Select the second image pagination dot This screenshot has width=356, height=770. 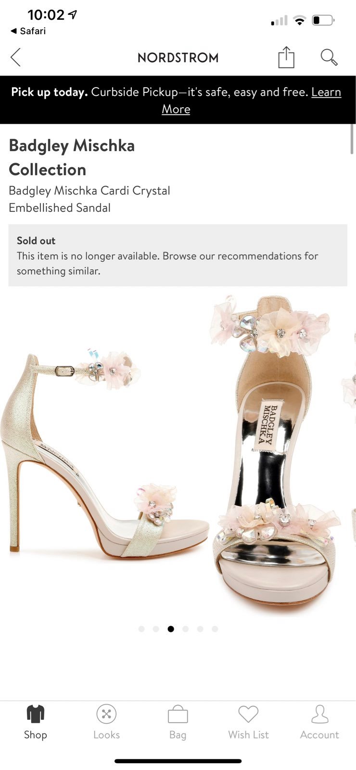[156, 629]
